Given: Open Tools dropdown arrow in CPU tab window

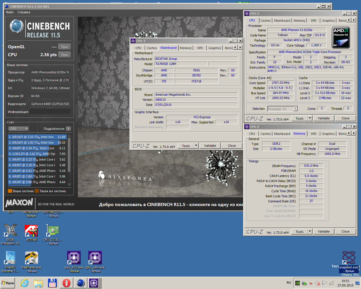Looking at the screenshot, I should click(x=310, y=118).
